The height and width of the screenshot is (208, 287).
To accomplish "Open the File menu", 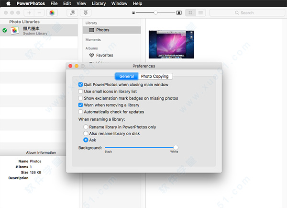I will coord(54,3).
